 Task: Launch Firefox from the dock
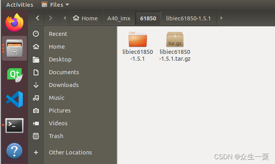click(14, 22)
